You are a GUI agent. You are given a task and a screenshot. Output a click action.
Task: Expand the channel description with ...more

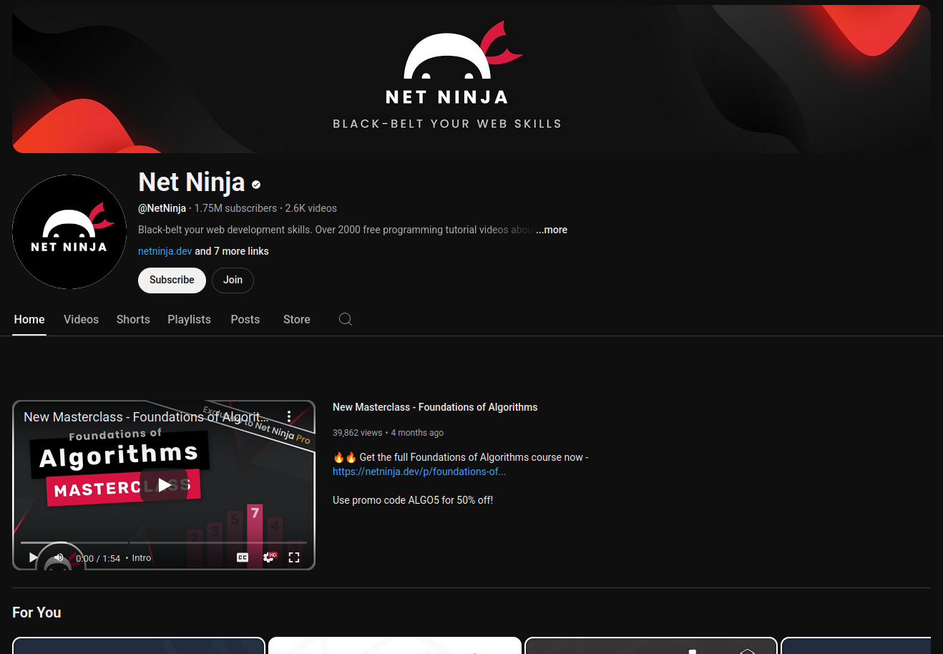pyautogui.click(x=552, y=230)
